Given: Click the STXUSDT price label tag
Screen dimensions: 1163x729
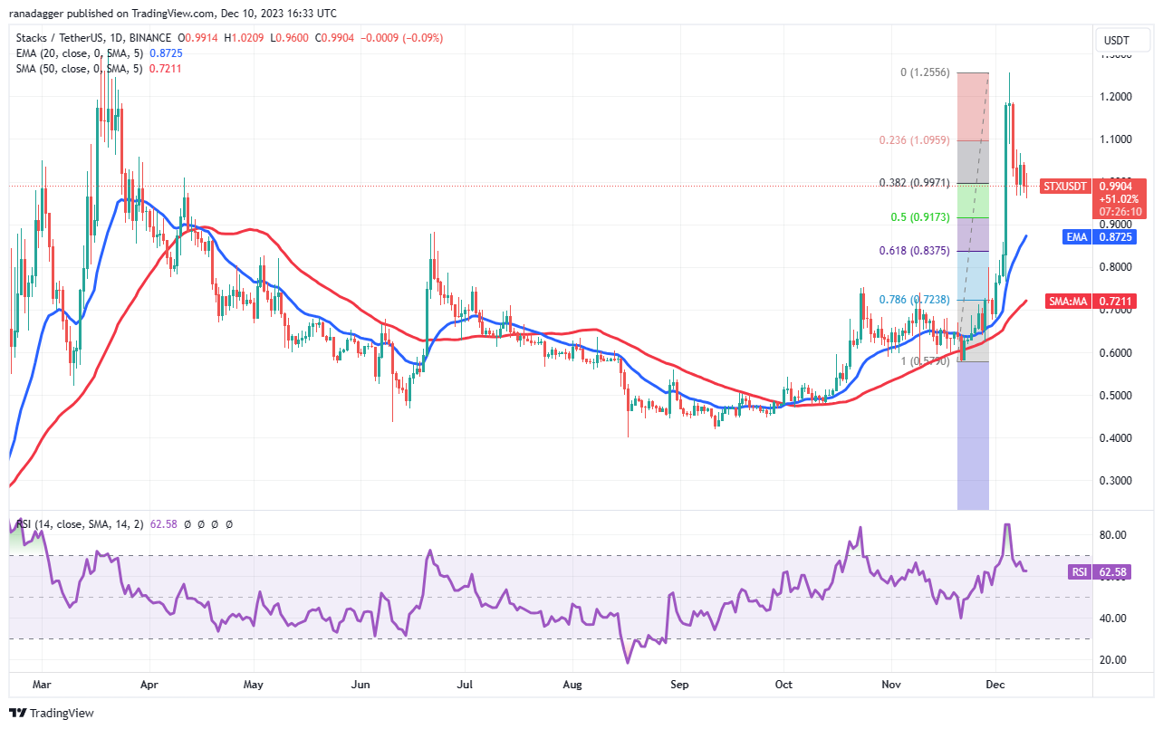Looking at the screenshot, I should coord(1065,187).
